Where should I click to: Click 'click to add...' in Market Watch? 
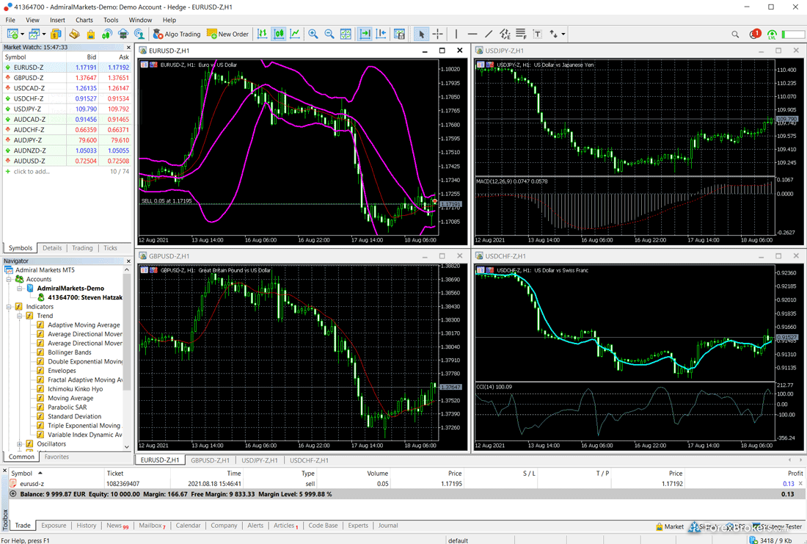pyautogui.click(x=32, y=172)
